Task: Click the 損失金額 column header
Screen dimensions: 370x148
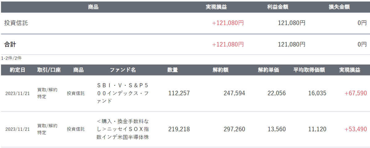Action: pyautogui.click(x=339, y=7)
